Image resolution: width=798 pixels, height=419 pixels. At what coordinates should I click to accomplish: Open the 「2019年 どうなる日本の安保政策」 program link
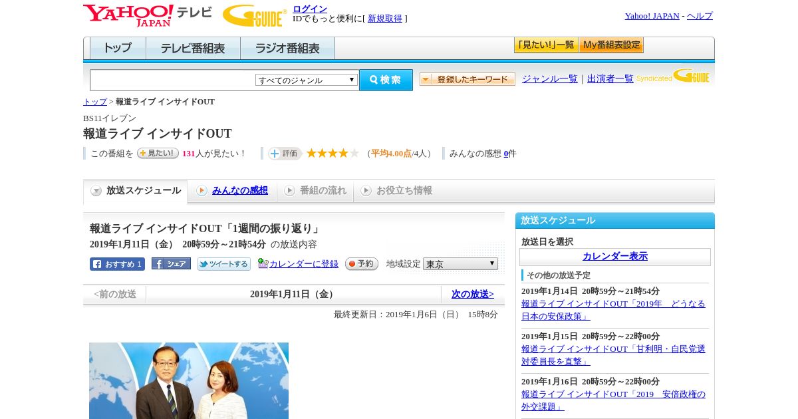coord(613,310)
